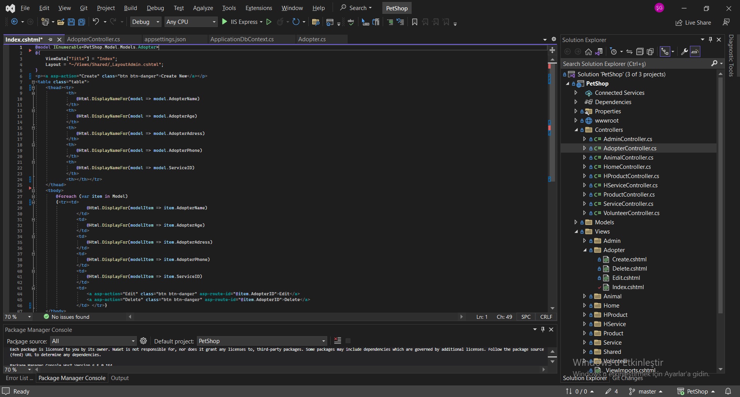Switch between solutions and folder views

(x=599, y=52)
